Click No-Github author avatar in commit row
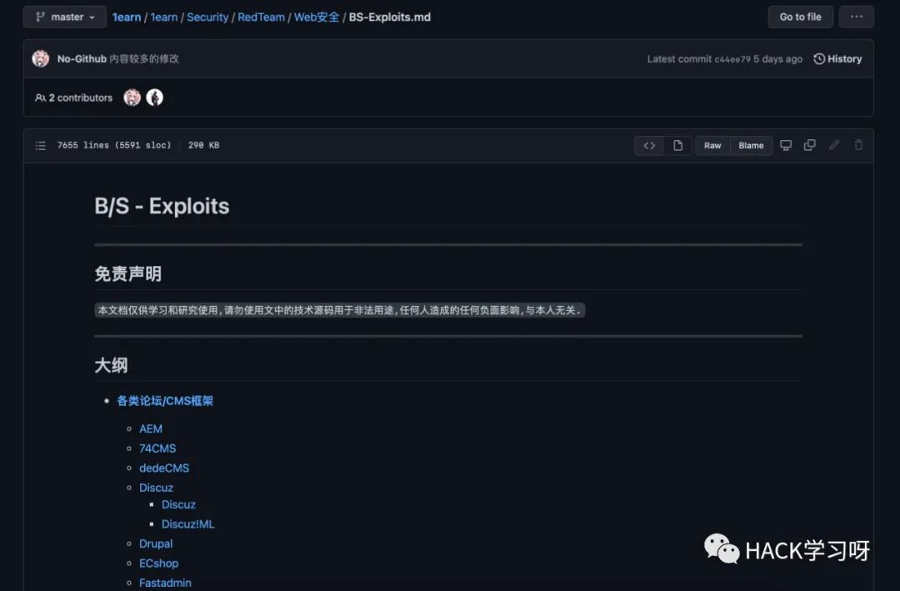Viewport: 900px width, 591px height. [x=41, y=58]
